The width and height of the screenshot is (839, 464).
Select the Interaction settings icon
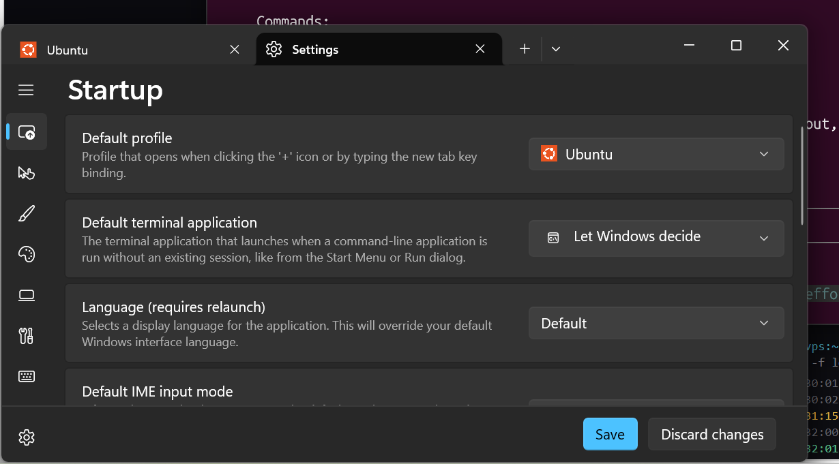click(26, 172)
